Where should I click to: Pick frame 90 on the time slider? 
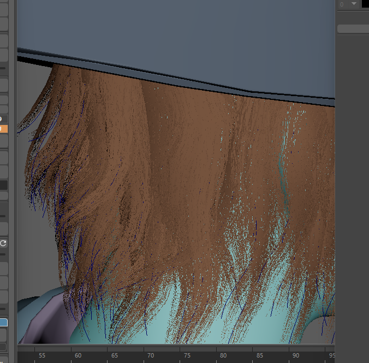click(x=294, y=355)
